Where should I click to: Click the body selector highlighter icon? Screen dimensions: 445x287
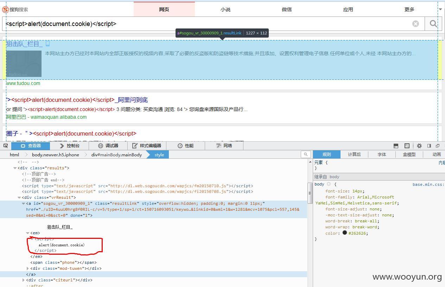pos(329,184)
